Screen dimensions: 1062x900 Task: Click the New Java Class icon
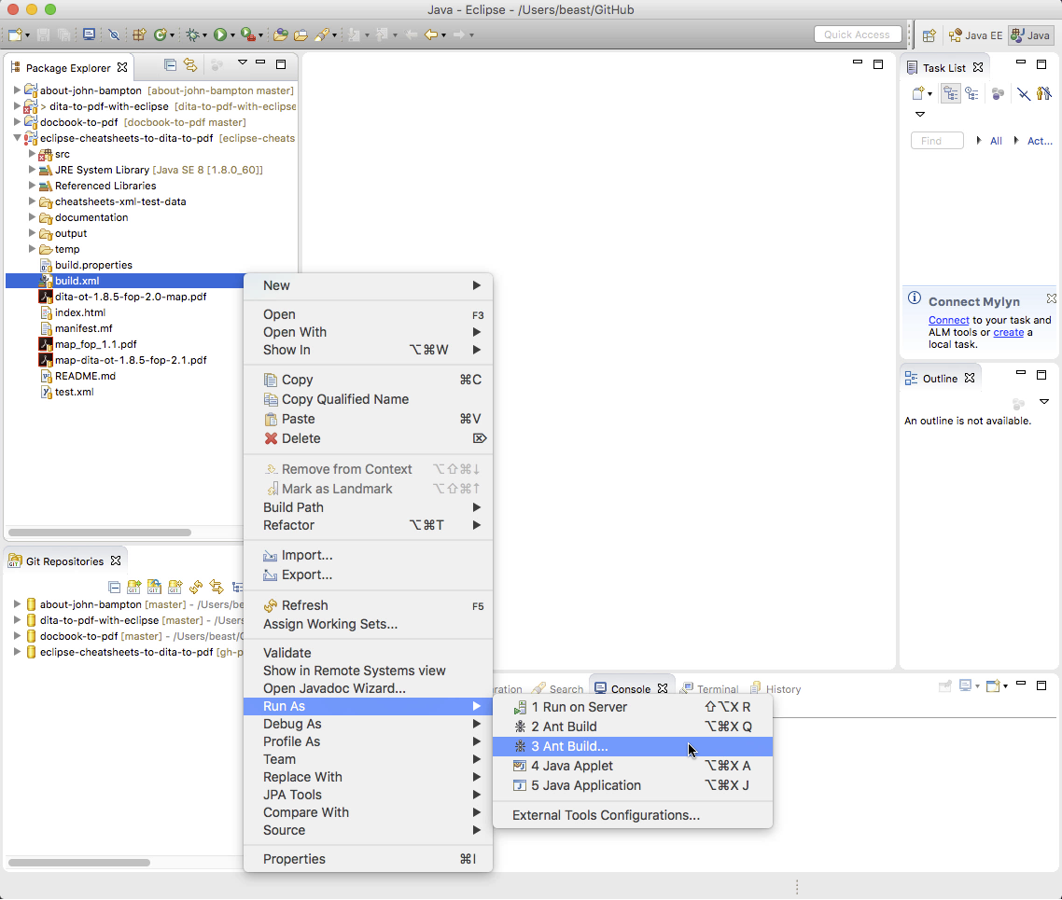160,35
